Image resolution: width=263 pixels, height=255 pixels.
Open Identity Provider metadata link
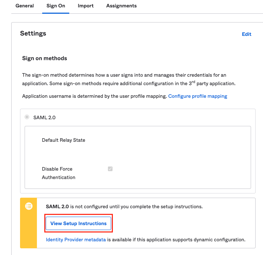coord(76,240)
